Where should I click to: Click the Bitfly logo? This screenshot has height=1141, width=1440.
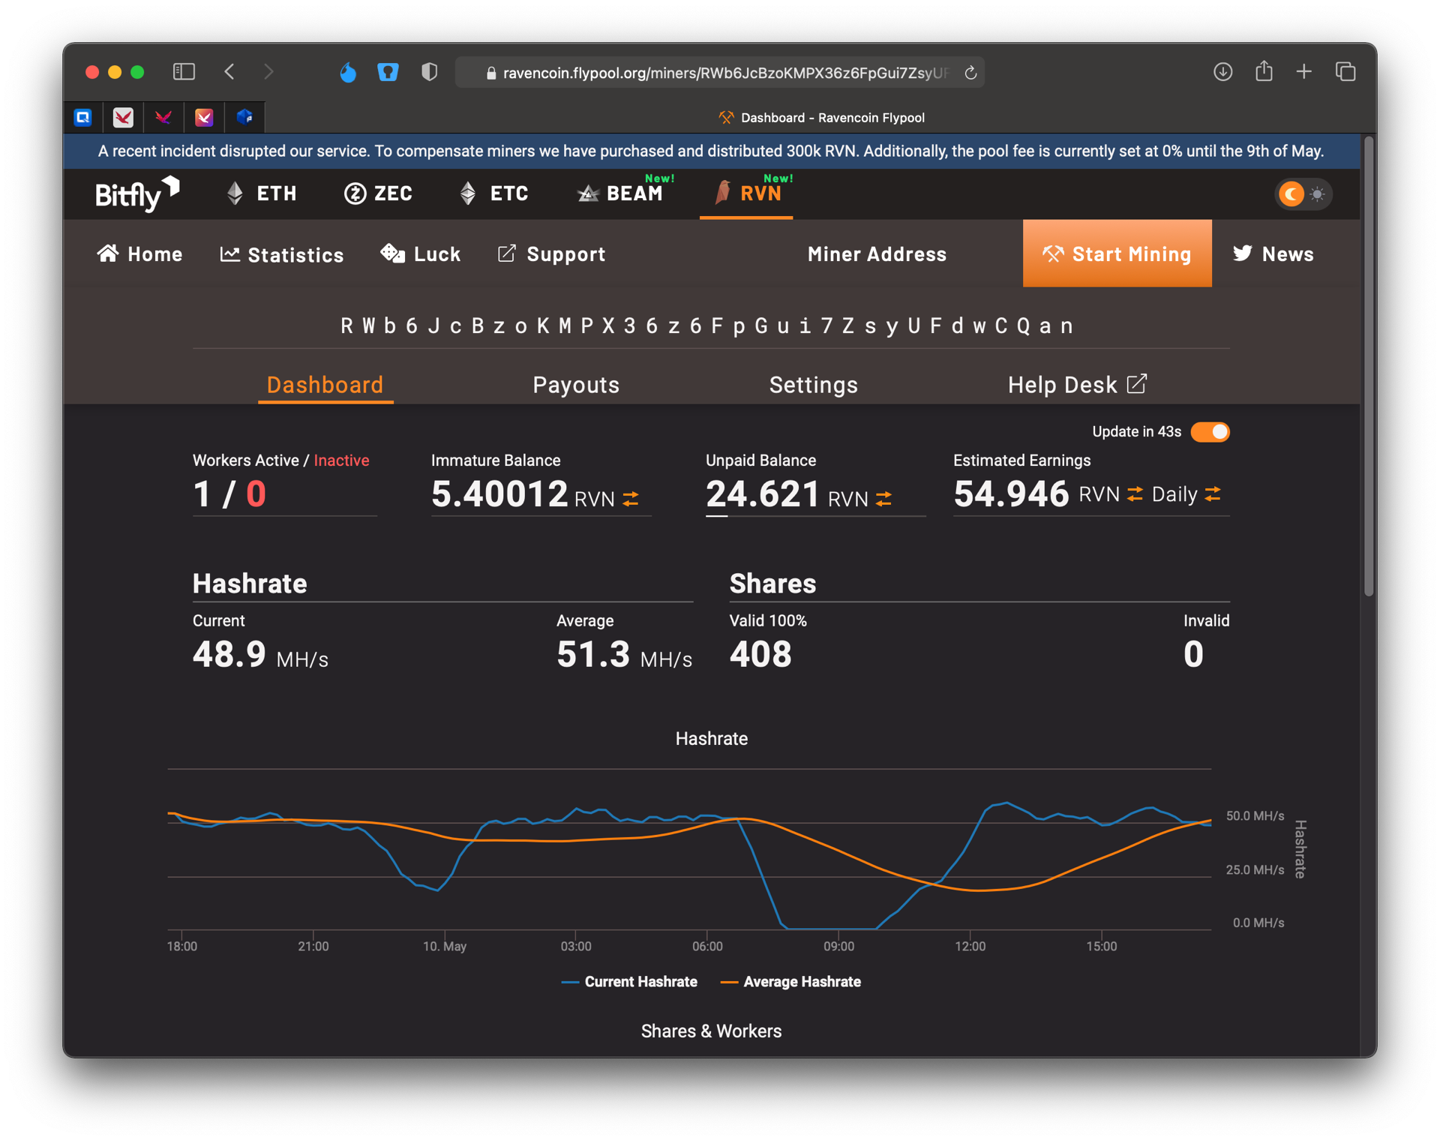(137, 194)
